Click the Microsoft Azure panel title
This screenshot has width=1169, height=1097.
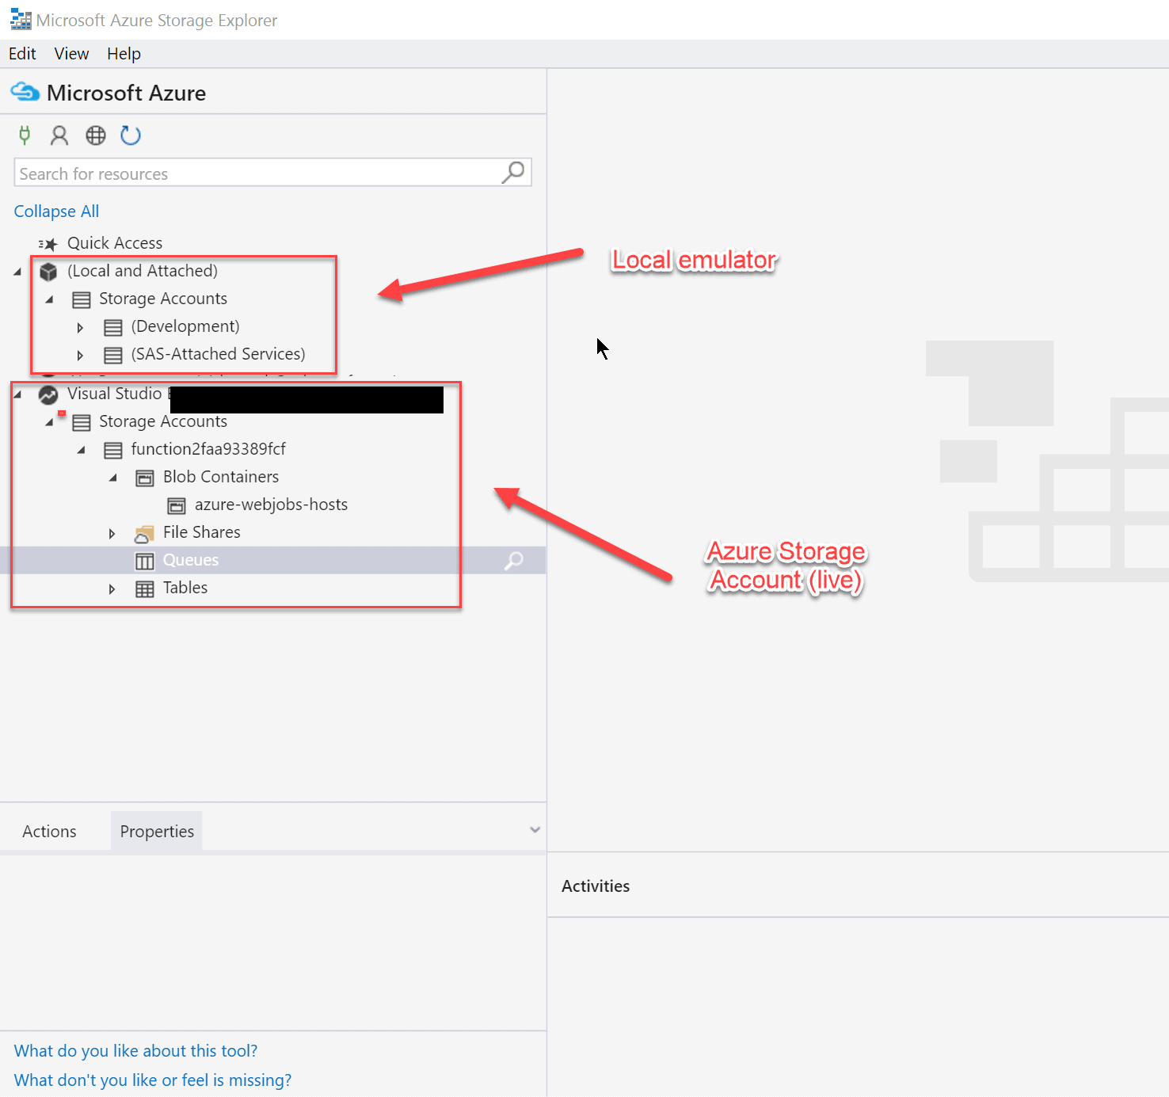[126, 93]
